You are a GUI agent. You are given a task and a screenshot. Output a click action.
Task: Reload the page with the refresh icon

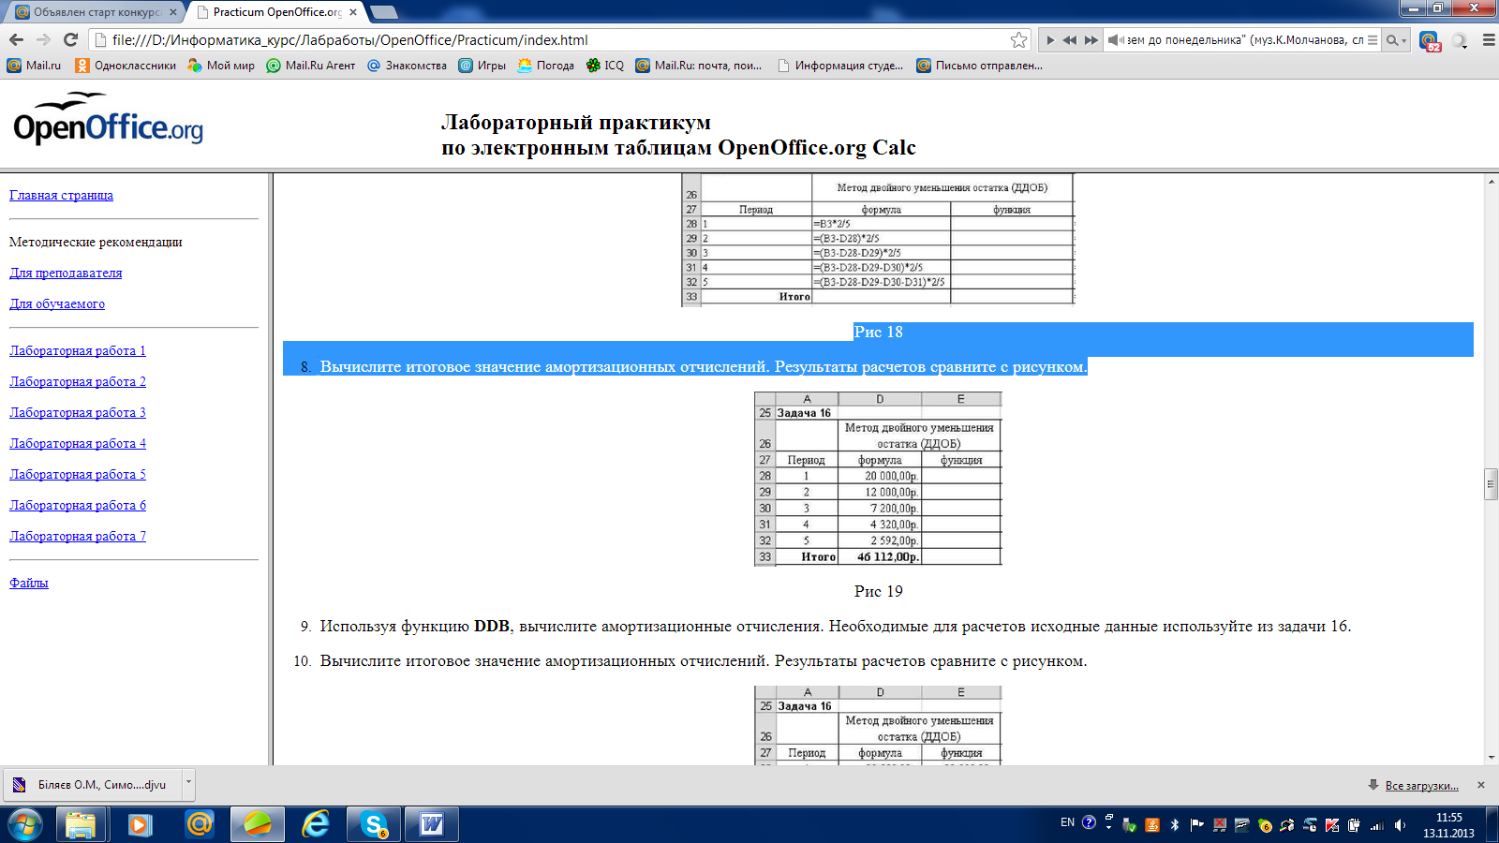pos(70,39)
